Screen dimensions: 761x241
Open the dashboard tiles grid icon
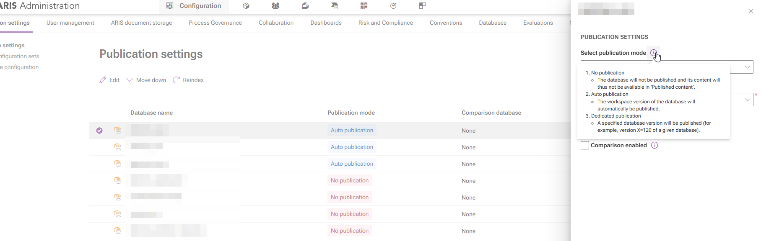coord(364,6)
